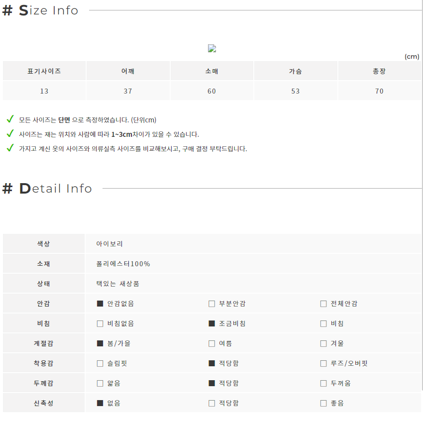Viewport: 423px width, 423px height.
Task: Tick the 루즈/오버핏 checkbox
Action: (x=323, y=363)
